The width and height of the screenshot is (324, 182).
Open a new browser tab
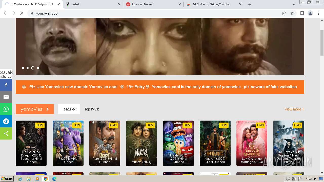[250, 4]
